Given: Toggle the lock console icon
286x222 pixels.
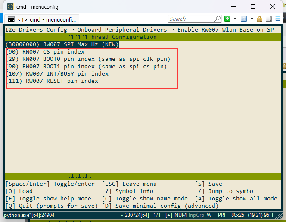Looking at the screenshot, I should [260, 19].
